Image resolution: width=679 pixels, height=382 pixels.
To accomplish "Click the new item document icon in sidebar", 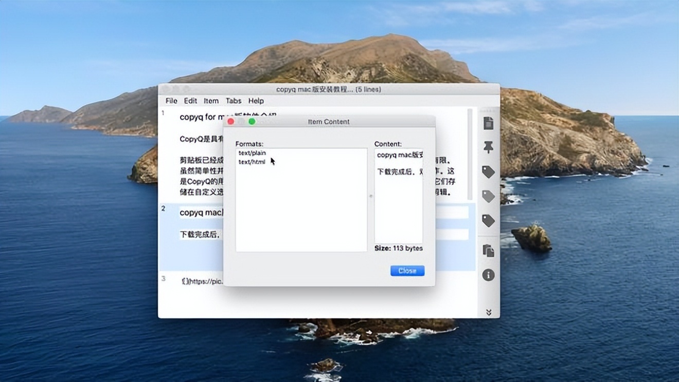I will tap(488, 123).
